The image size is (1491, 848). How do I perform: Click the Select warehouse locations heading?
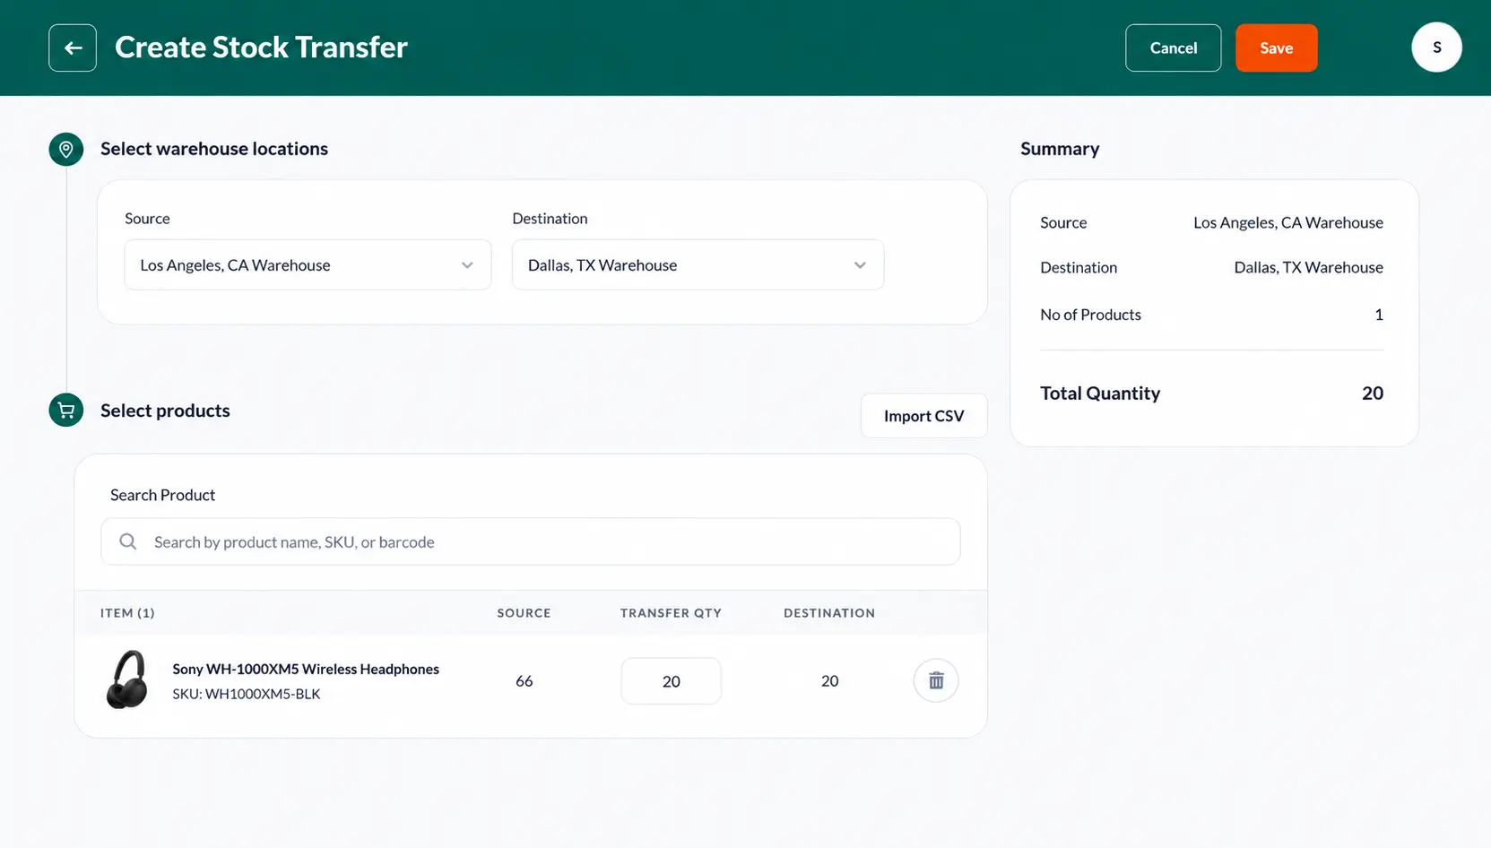pyautogui.click(x=214, y=149)
